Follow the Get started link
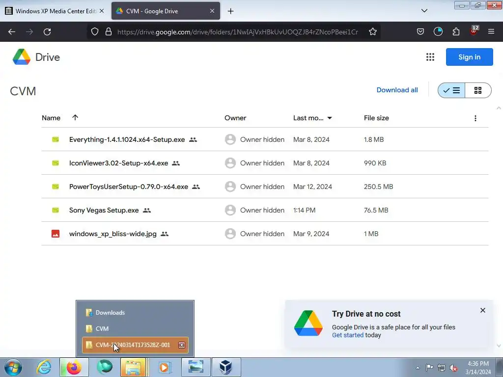The image size is (503, 377). point(348,335)
